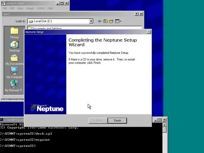Viewport: 204px width, 153px height.
Task: Open Paint View menu
Action: pos(20,8)
